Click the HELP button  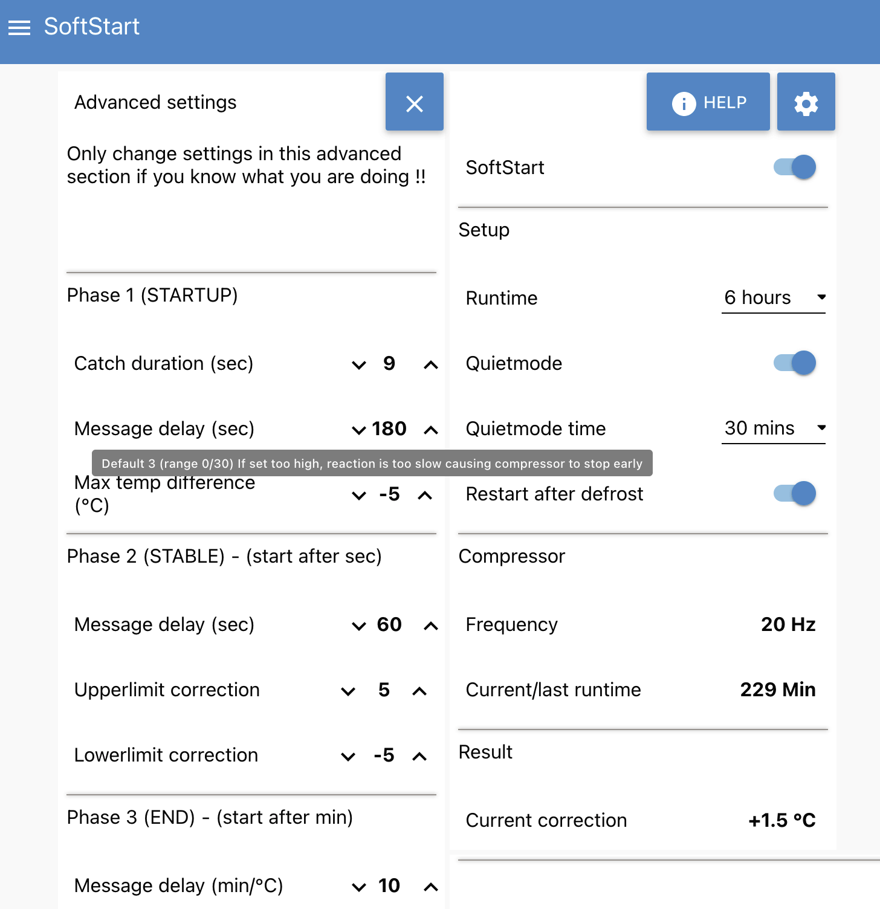(x=708, y=103)
